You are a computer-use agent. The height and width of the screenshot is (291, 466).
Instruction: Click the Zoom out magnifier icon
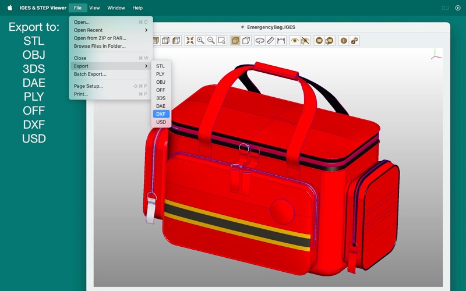(x=211, y=40)
